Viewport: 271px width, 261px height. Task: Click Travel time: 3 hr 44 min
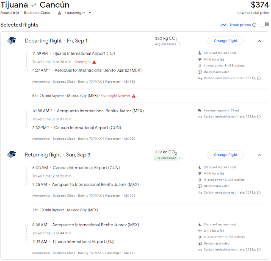pyautogui.click(x=52, y=234)
